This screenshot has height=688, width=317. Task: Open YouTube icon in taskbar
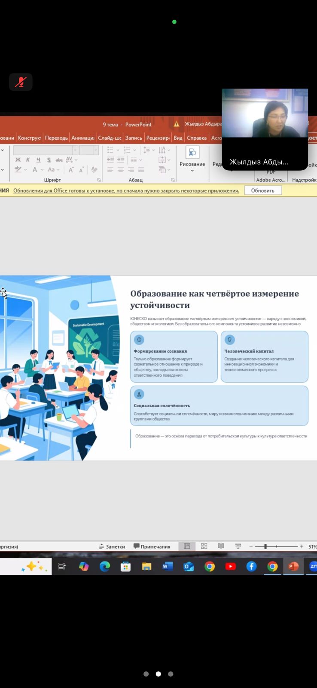click(x=231, y=566)
